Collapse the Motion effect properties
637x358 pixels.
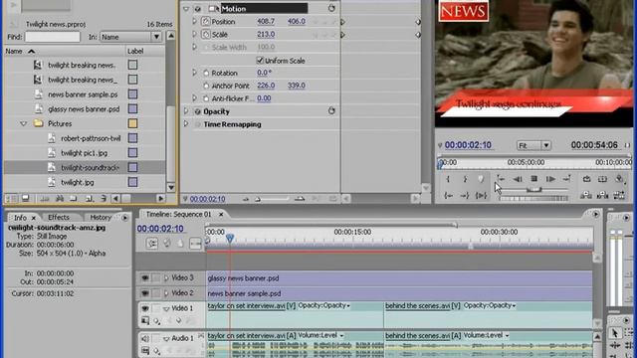(186, 9)
